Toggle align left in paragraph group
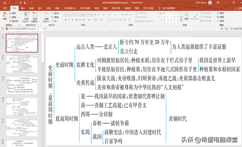Screen dimensions: 242x147 click(110, 20)
